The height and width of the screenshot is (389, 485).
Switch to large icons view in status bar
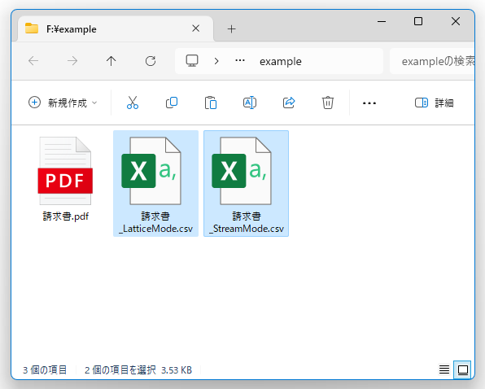(x=462, y=369)
